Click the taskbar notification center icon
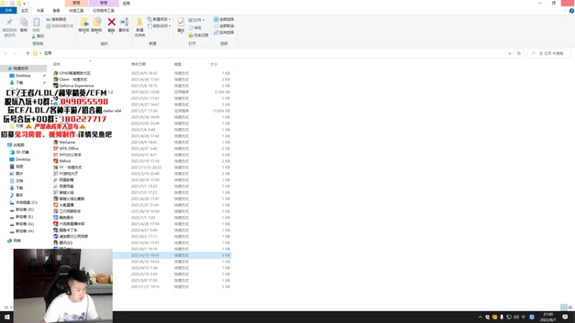Viewport: 575px width, 323px height. (565, 317)
